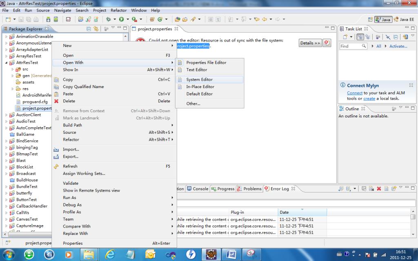The image size is (418, 261).
Task: Click the Back navigation yellow arrow
Action: tap(265, 19)
